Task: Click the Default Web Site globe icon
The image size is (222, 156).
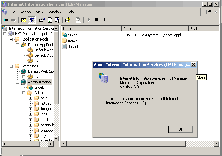Action: click(24, 71)
